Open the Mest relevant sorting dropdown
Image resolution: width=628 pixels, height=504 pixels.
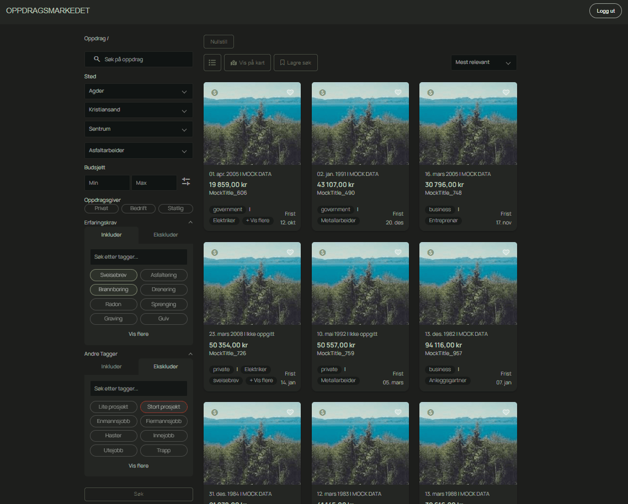(483, 62)
